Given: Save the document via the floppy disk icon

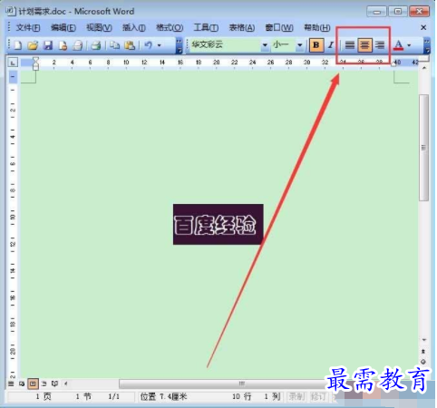Looking at the screenshot, I should (48, 45).
